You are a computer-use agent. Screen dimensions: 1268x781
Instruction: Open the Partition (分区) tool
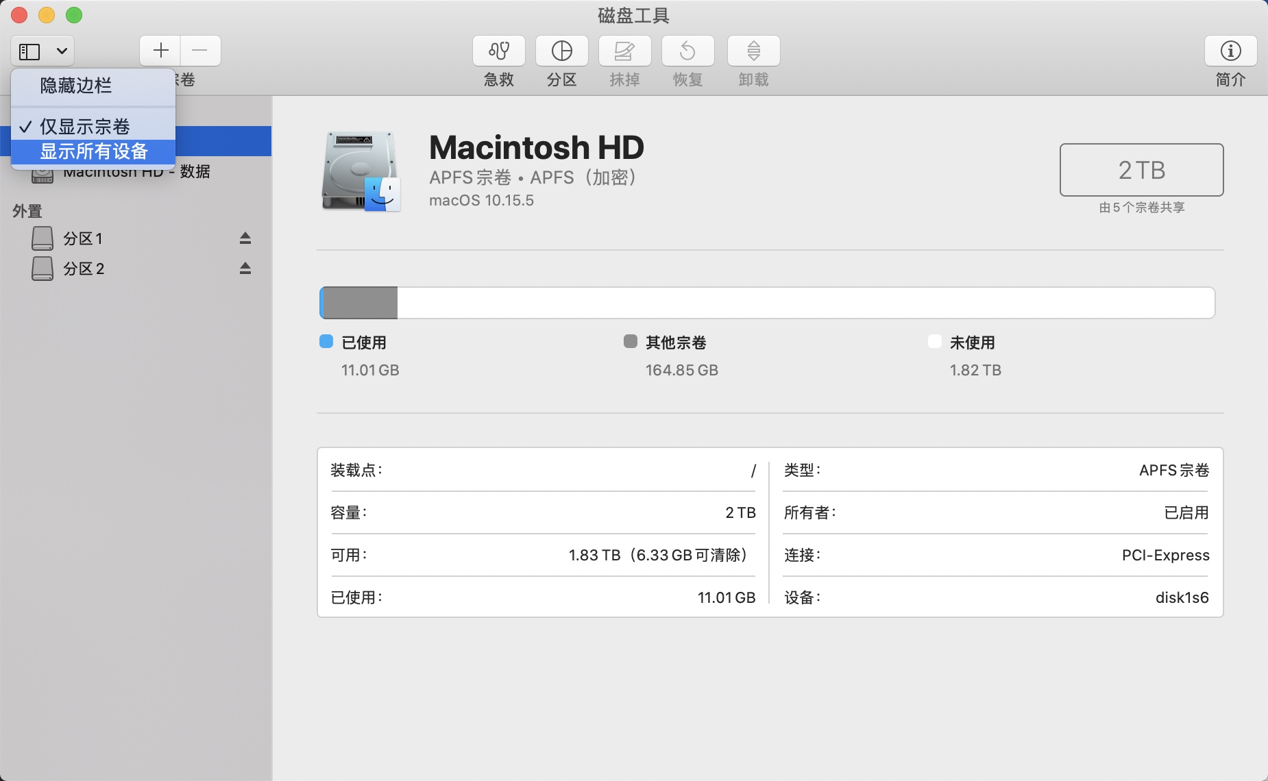pyautogui.click(x=561, y=51)
